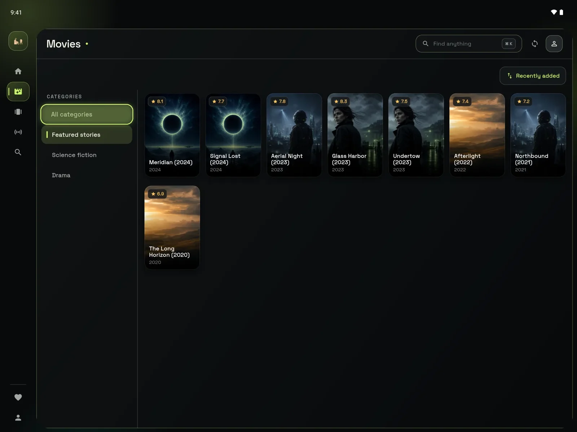Click the ⌘K shortcut badge
This screenshot has height=432, width=577.
pos(508,44)
